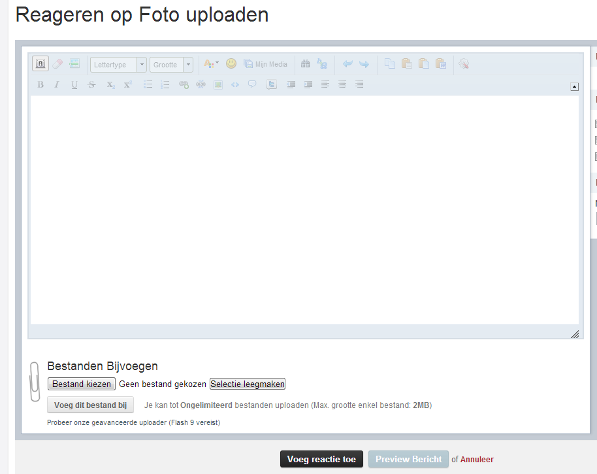The width and height of the screenshot is (597, 474).
Task: Open the smiley emoticon picker
Action: 231,63
